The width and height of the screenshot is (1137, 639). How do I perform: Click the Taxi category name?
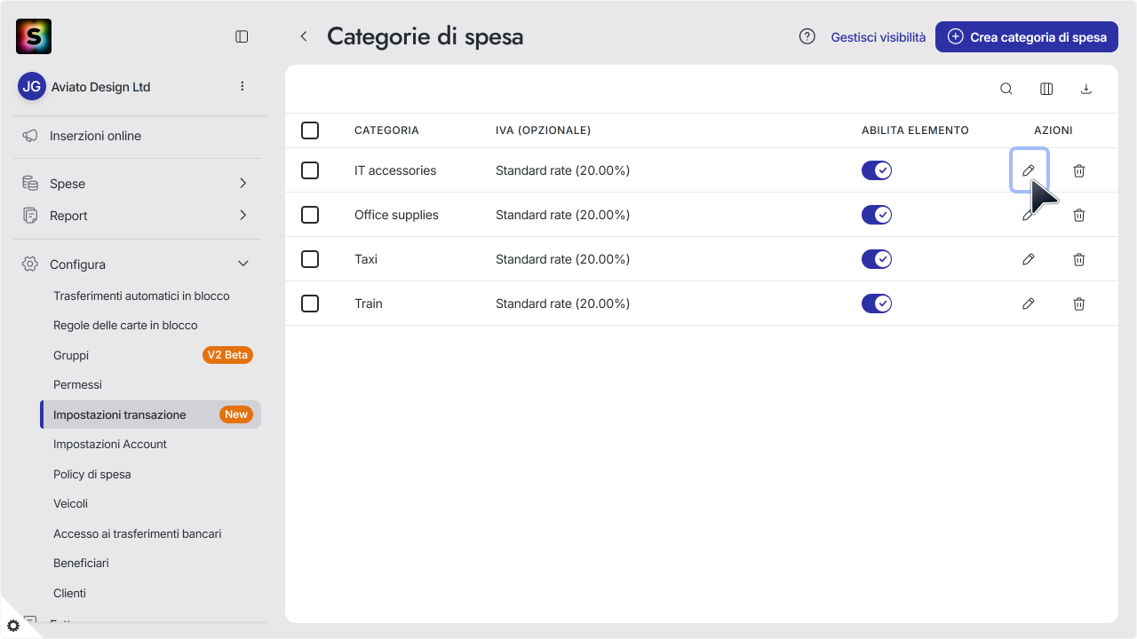pos(366,259)
